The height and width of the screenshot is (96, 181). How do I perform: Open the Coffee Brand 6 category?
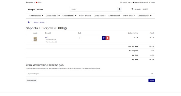click(114, 16)
